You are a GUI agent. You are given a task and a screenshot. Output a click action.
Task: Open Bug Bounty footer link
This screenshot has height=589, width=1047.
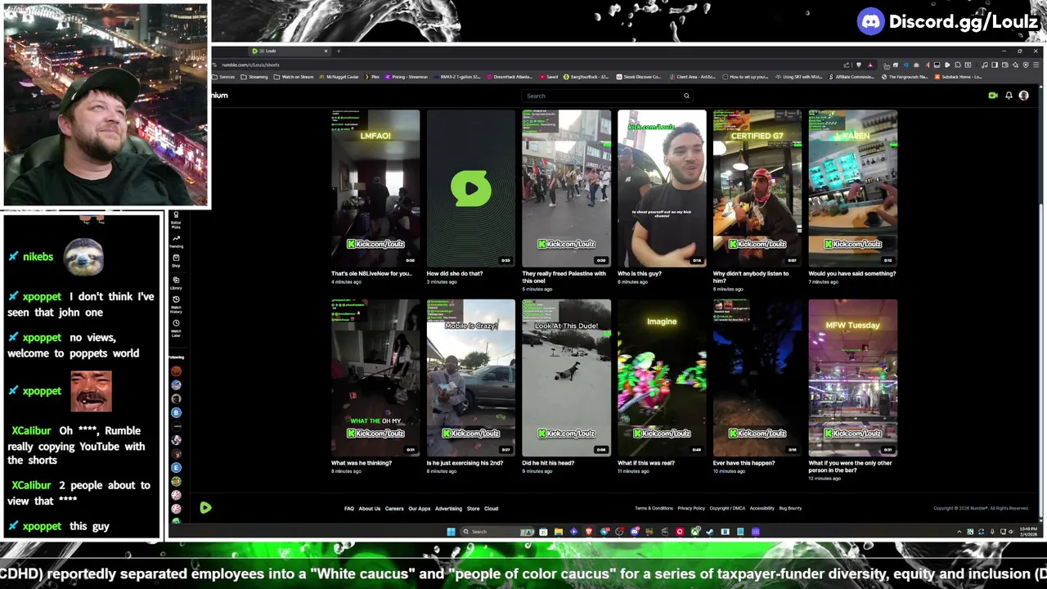coord(790,509)
